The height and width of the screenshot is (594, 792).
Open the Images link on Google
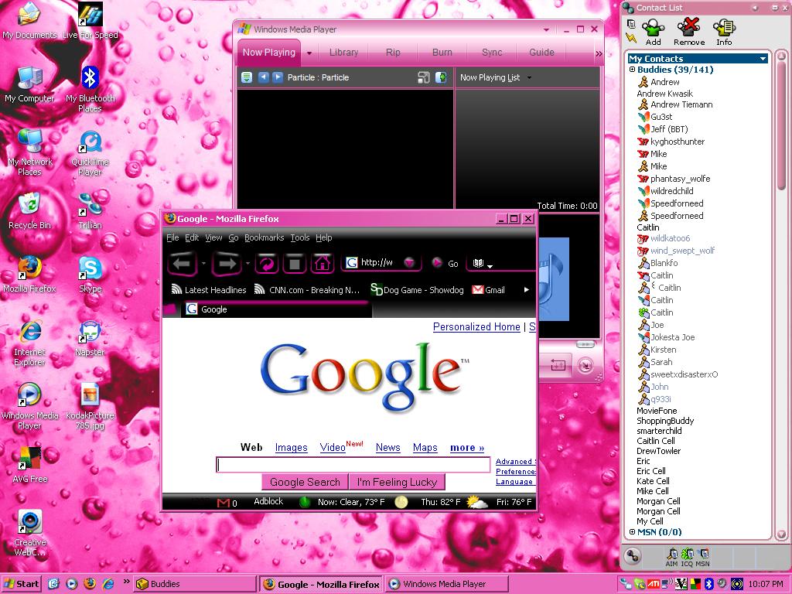[291, 448]
